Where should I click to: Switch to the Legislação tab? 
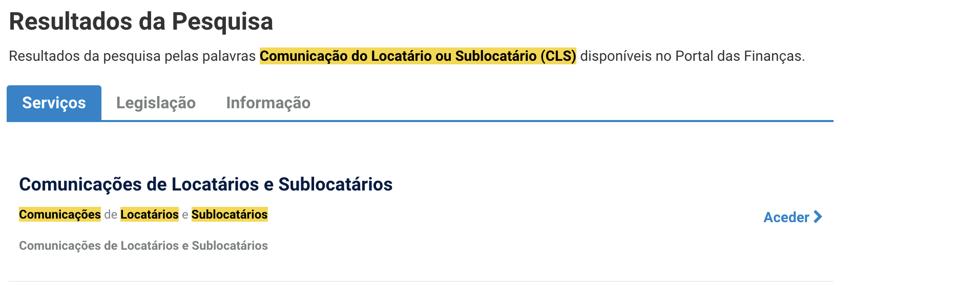156,103
